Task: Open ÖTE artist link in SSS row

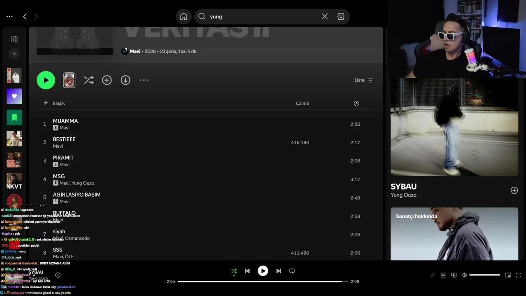Action: pyautogui.click(x=69, y=257)
